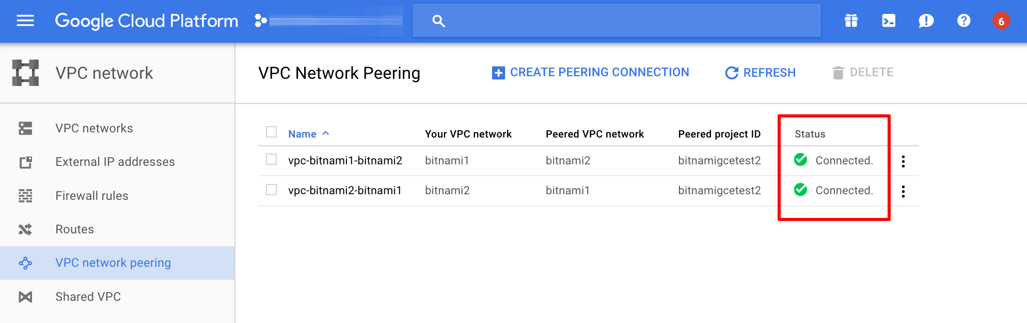Click the VPC network header icon

coord(26,73)
